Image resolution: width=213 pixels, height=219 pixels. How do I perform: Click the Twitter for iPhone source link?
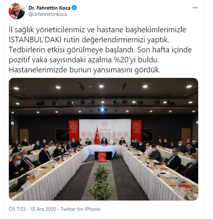pos(80,209)
